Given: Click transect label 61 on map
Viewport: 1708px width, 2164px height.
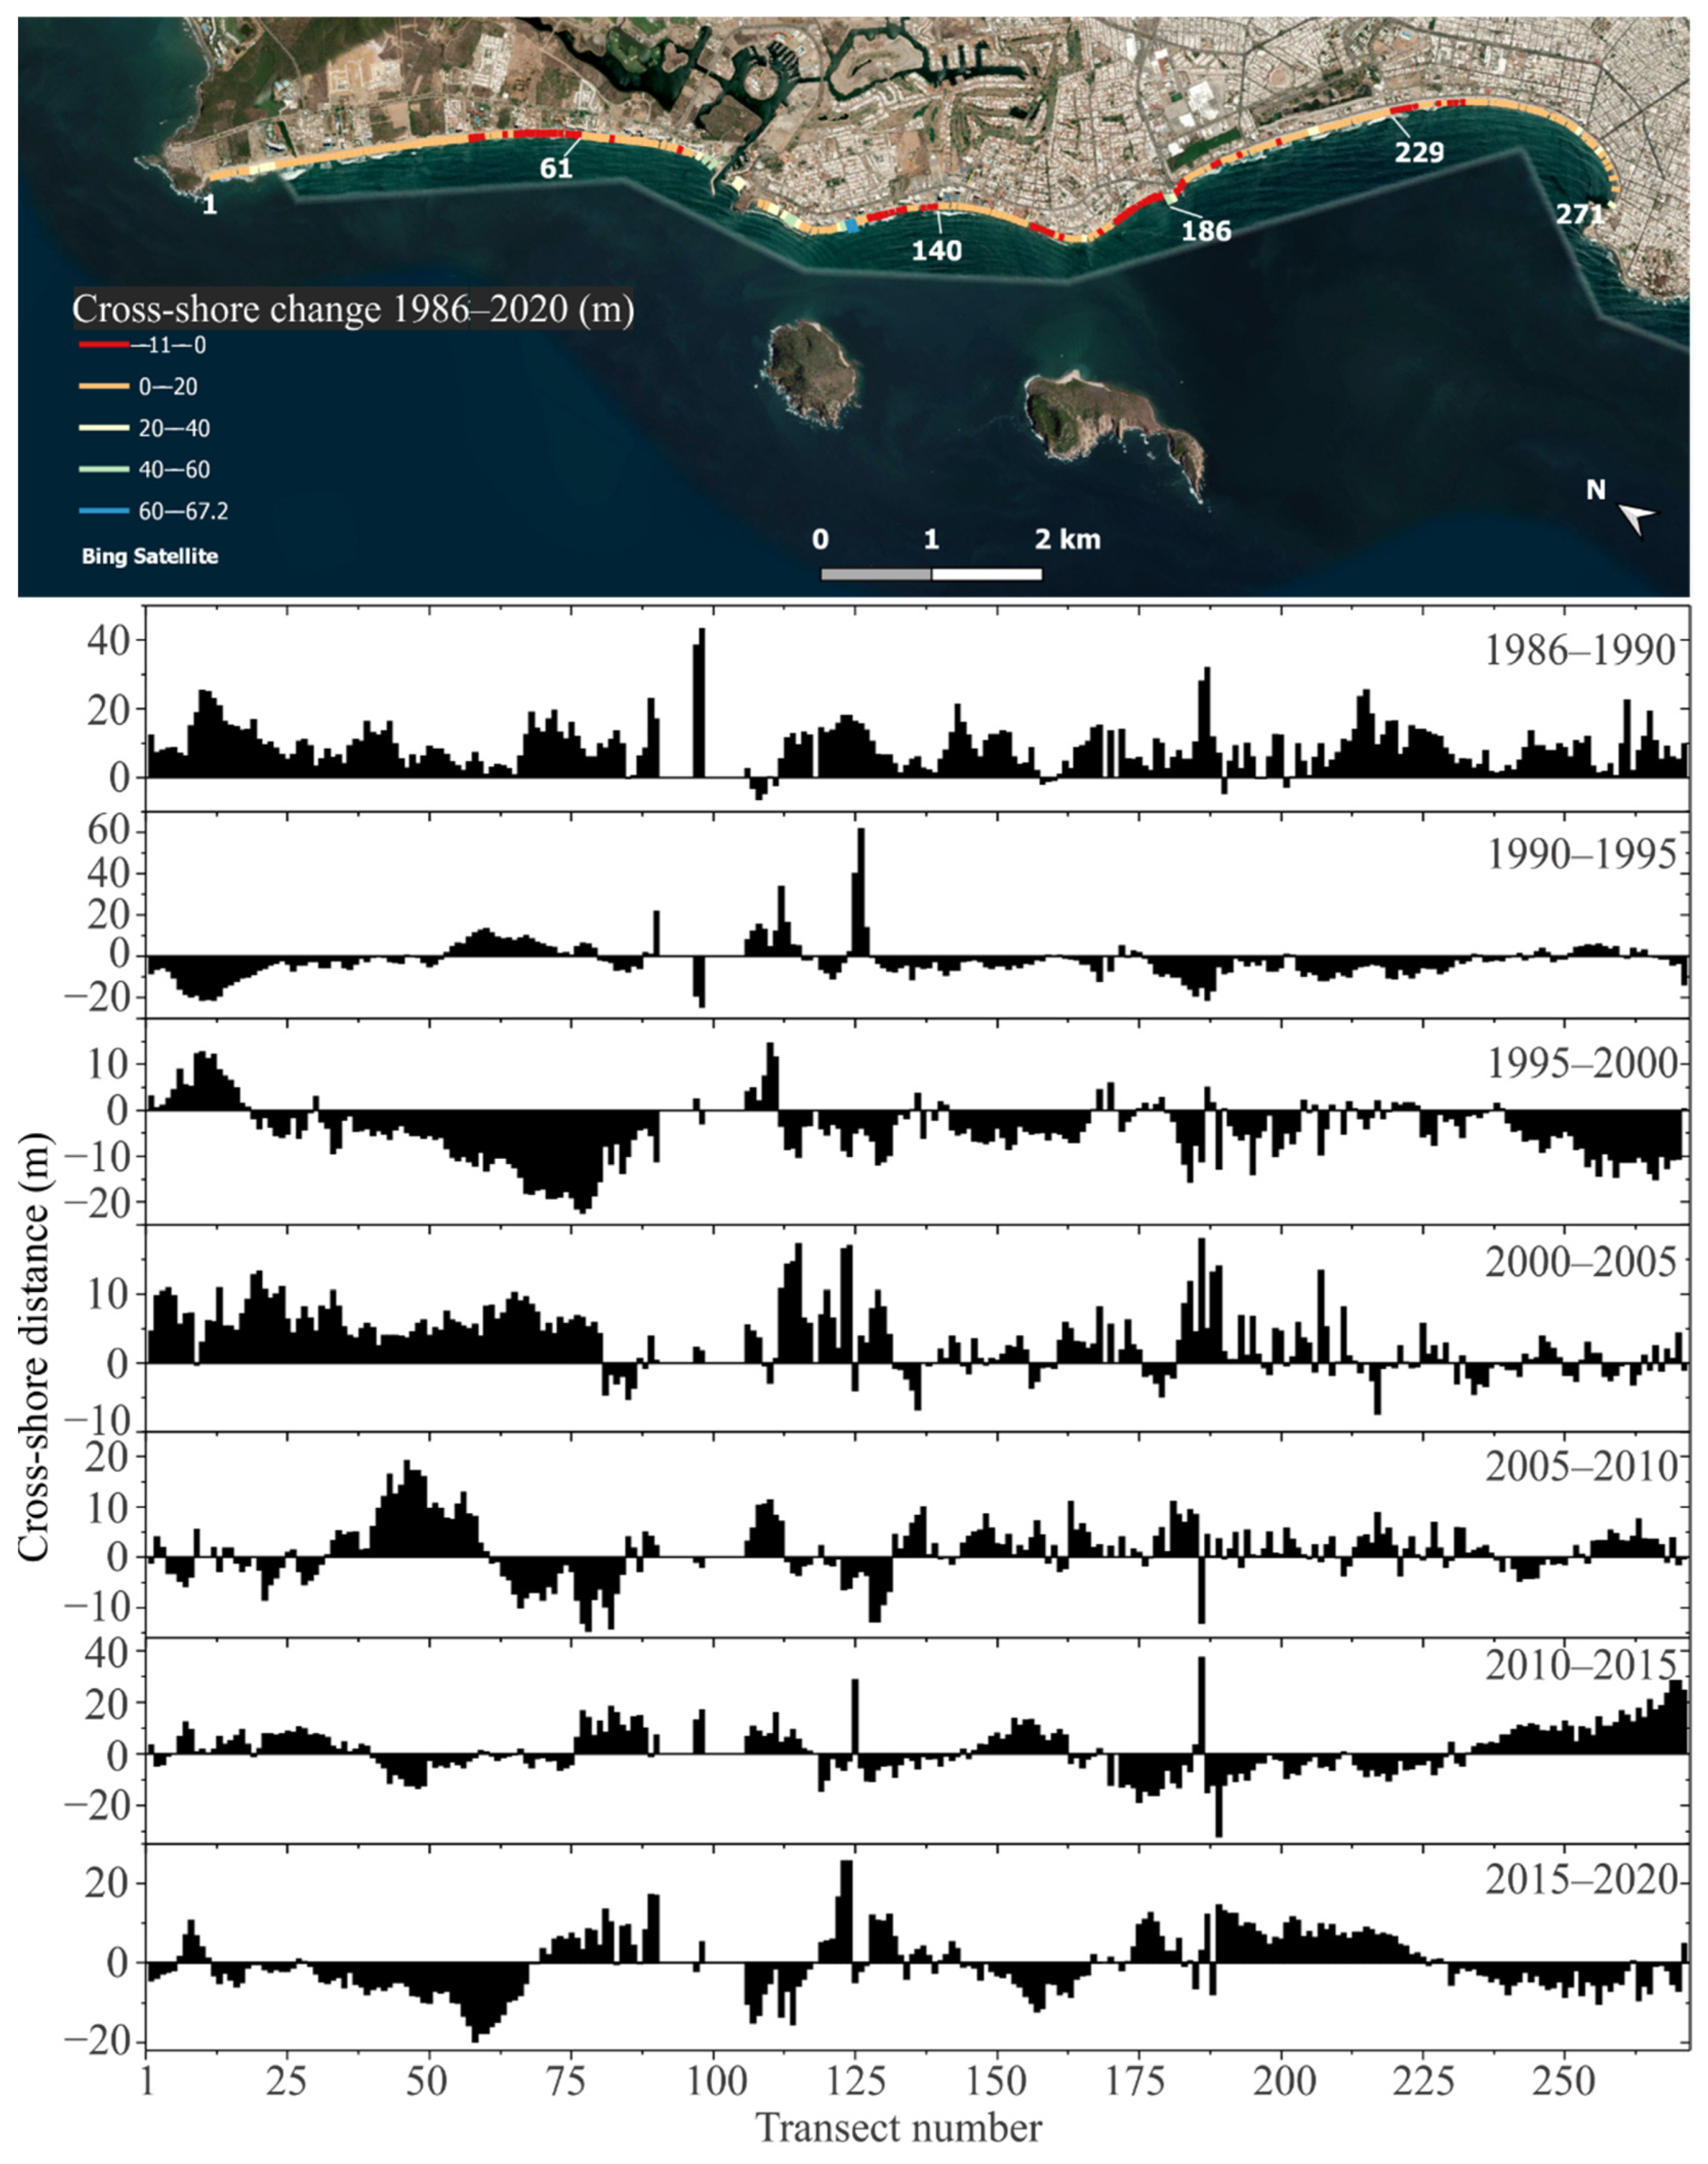Looking at the screenshot, I should (x=556, y=169).
